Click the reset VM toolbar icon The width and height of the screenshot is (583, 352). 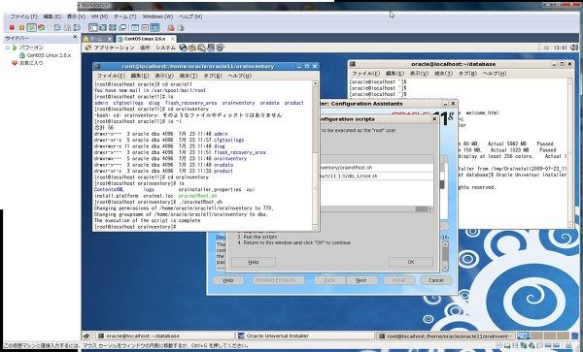[x=41, y=27]
